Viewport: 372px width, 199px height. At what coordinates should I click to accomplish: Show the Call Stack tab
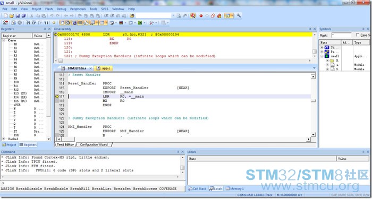197,188
